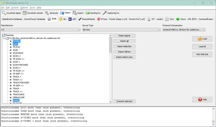The height and width of the screenshot is (127, 216).
Task: Click Import all button
Action: (124, 41)
